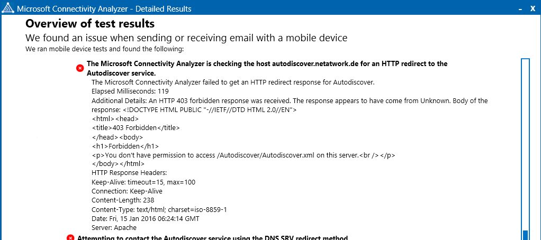Screen dimensions: 541x240
Task: Click 'We found an issue when sending' summary line
Action: click(x=186, y=38)
